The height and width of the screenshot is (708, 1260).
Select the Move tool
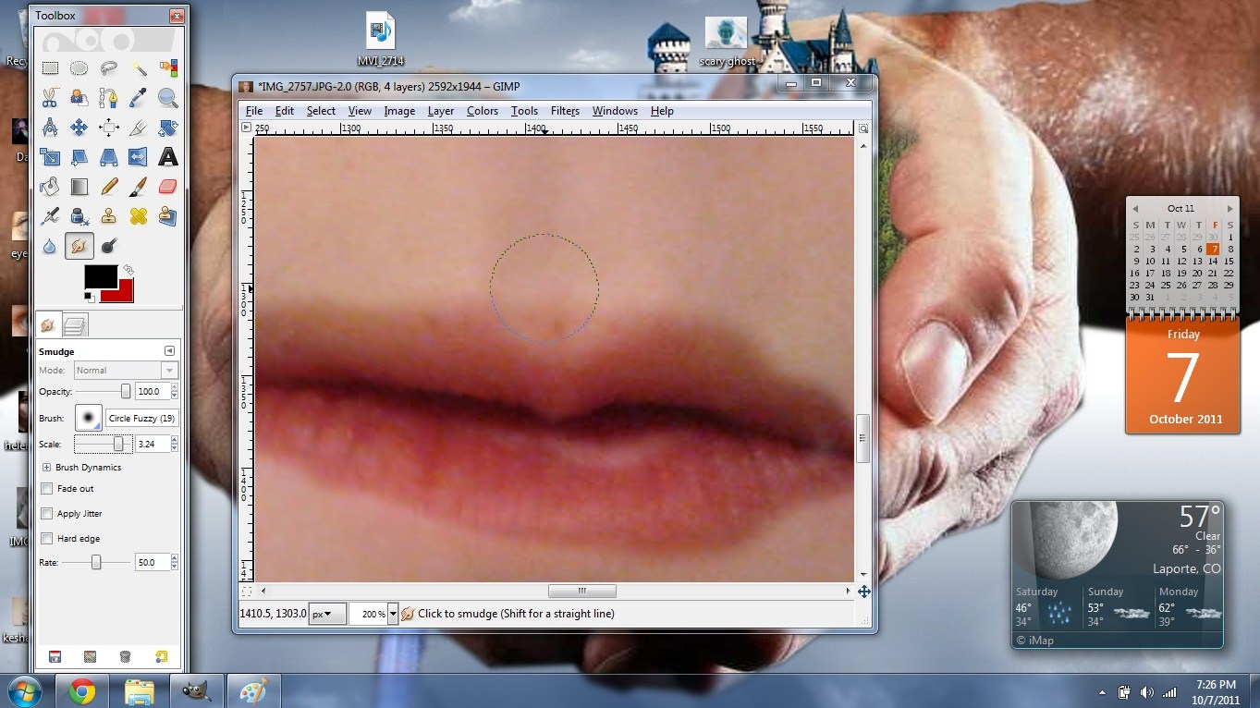(80, 127)
